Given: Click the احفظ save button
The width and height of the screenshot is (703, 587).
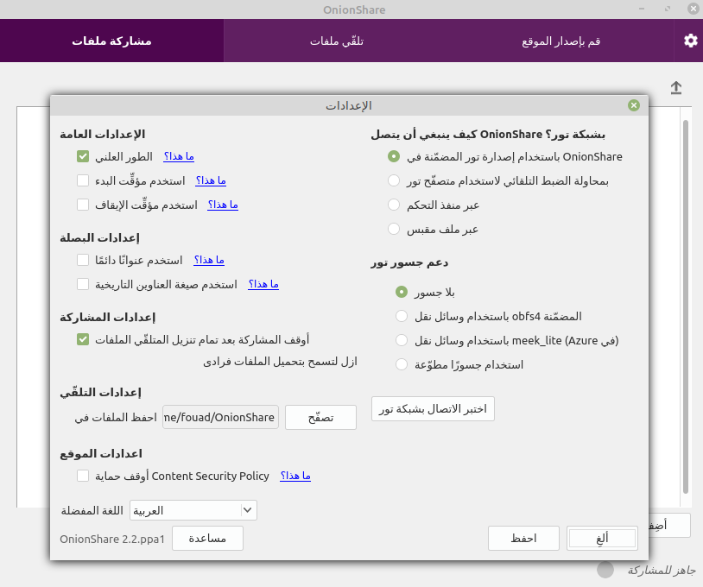Looking at the screenshot, I should point(523,538).
